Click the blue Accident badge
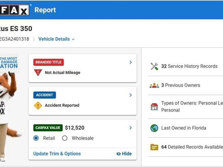 44,95
